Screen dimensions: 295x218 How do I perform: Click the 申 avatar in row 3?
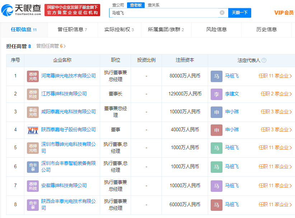(x=216, y=112)
